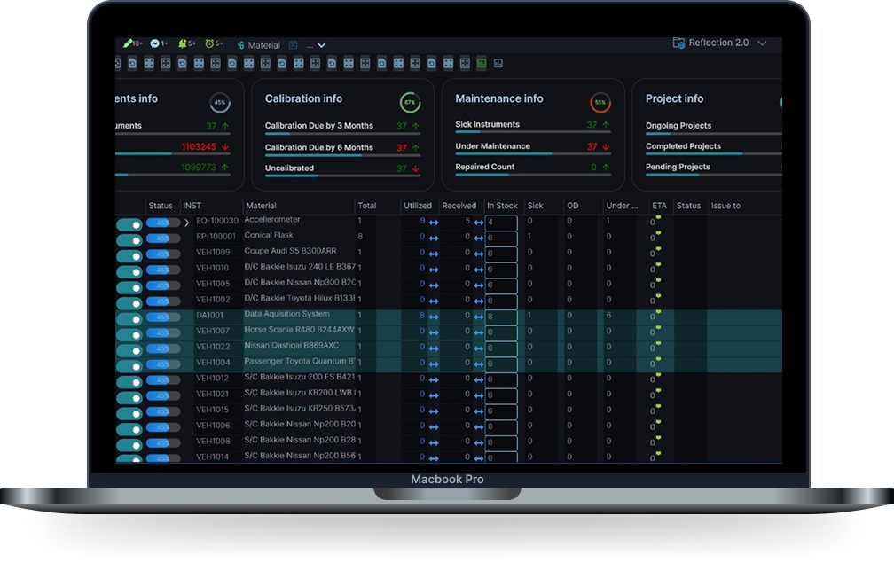
Task: Expand the EQ-100030 row chevron
Action: (x=186, y=223)
